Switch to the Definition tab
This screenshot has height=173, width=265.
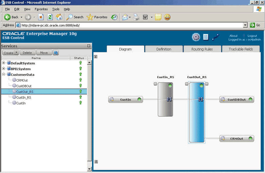coord(164,49)
